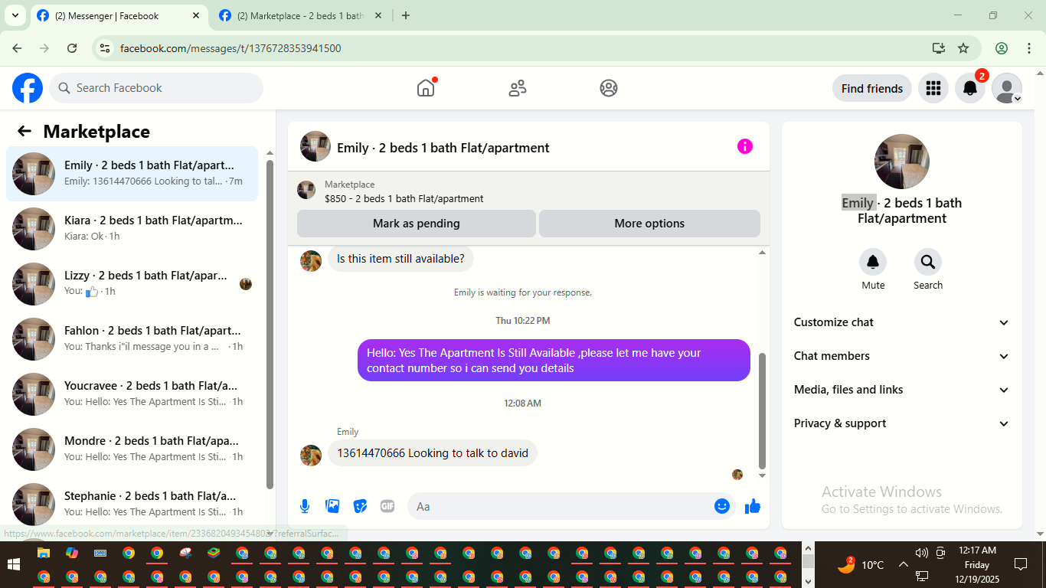Click chat header title Emily 2 beds

[443, 148]
